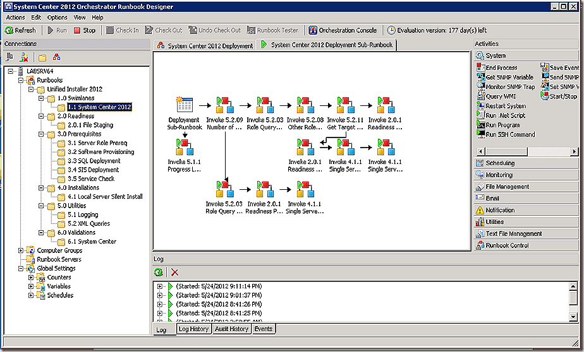Open the Scheduling activities category
Image resolution: width=584 pixels, height=352 pixels.
526,163
